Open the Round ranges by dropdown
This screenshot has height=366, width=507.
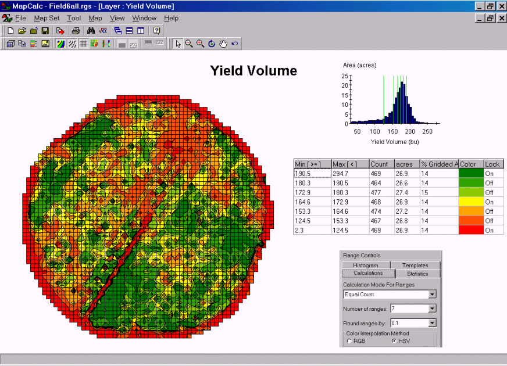tap(431, 323)
